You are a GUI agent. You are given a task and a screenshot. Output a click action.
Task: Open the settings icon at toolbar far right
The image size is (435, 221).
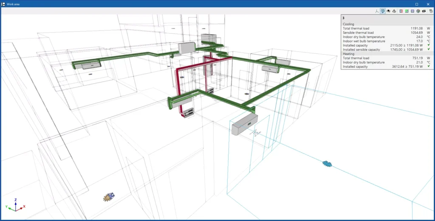coord(431,11)
